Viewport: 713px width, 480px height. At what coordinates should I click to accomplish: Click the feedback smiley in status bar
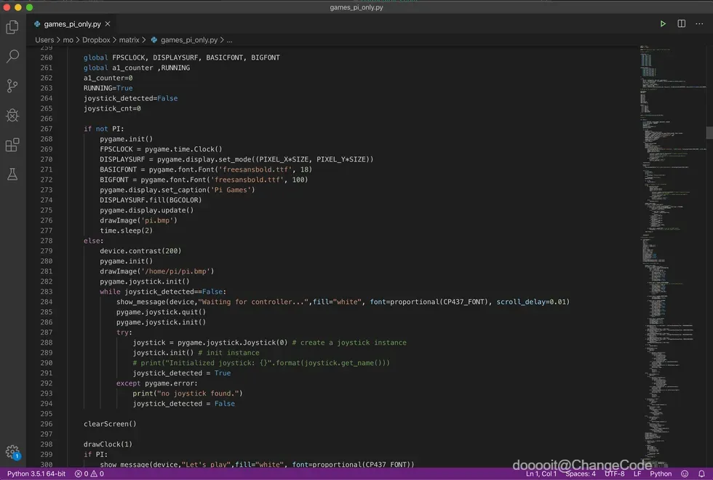[685, 473]
